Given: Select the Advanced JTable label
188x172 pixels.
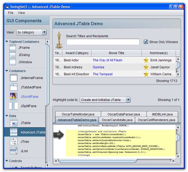Looking at the screenshot, I should [33, 132].
